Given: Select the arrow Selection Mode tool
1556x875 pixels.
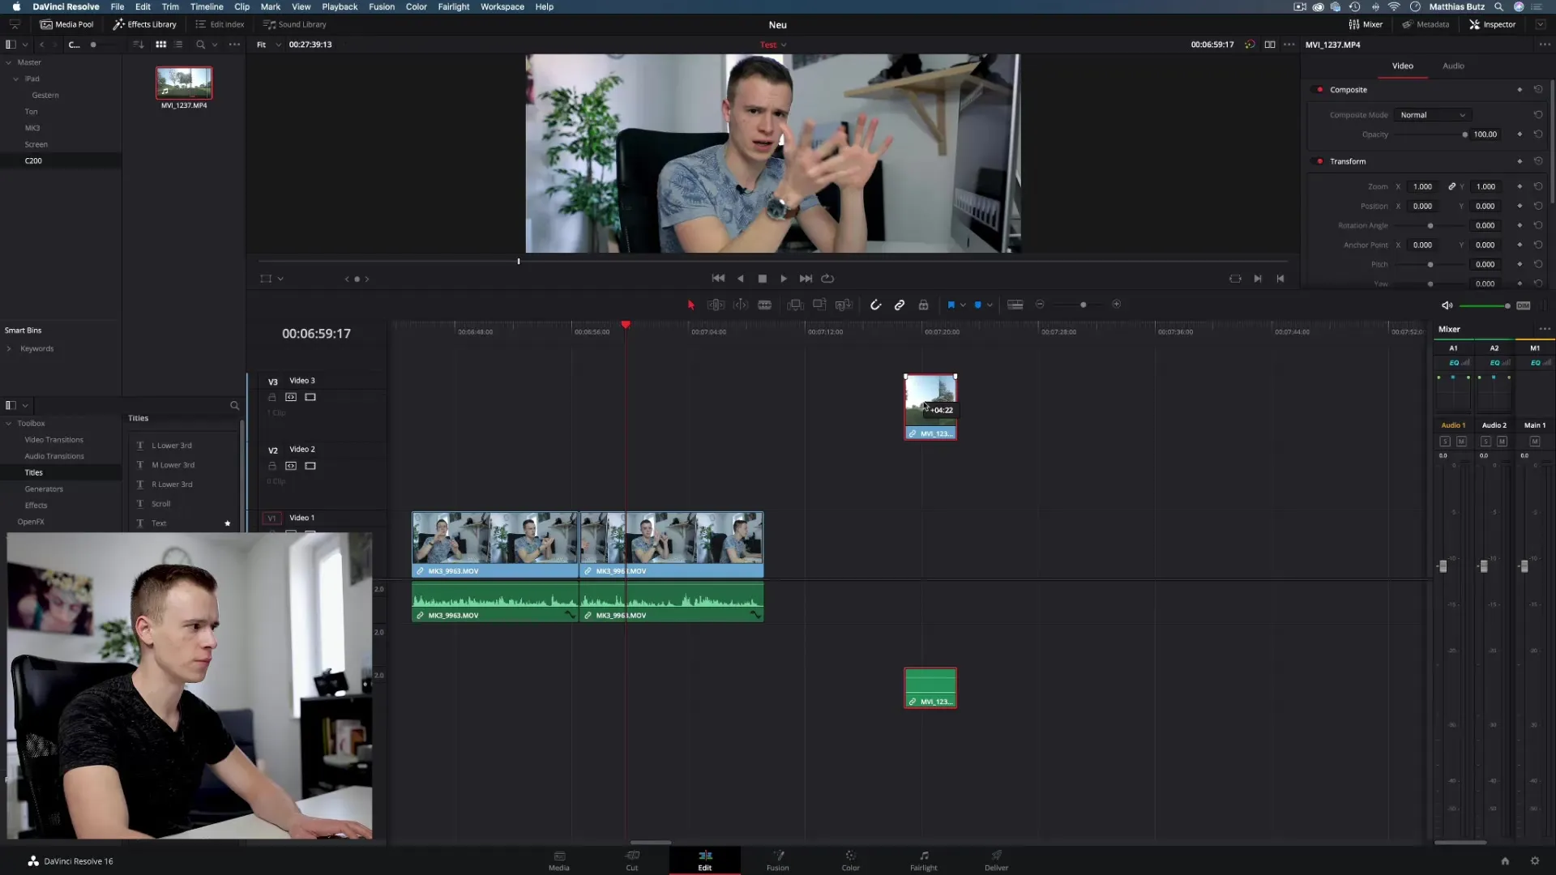Looking at the screenshot, I should click(690, 305).
